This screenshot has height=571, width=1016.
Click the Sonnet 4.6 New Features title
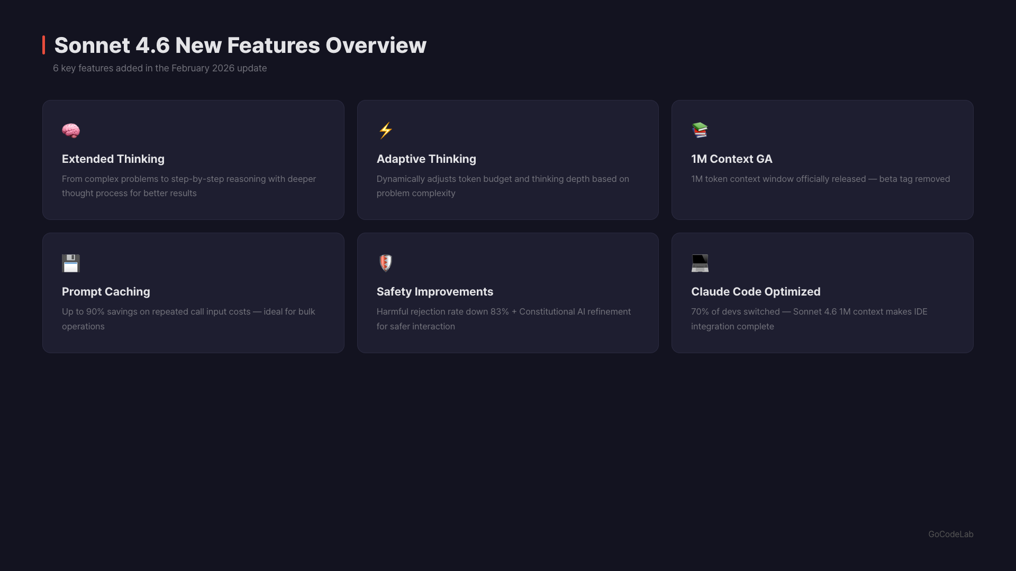point(240,45)
